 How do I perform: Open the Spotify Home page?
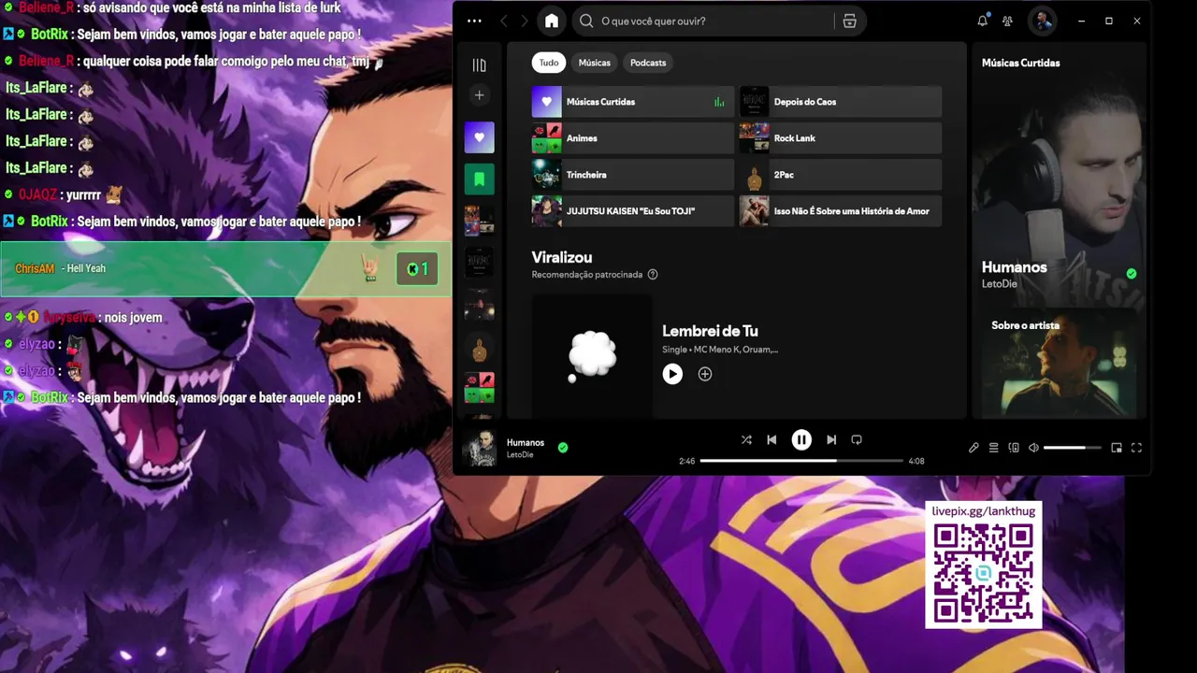tap(552, 21)
